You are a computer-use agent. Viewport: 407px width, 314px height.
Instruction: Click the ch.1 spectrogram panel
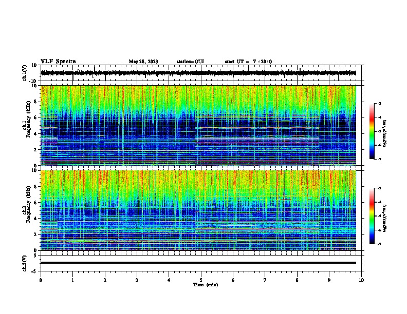tap(198, 125)
